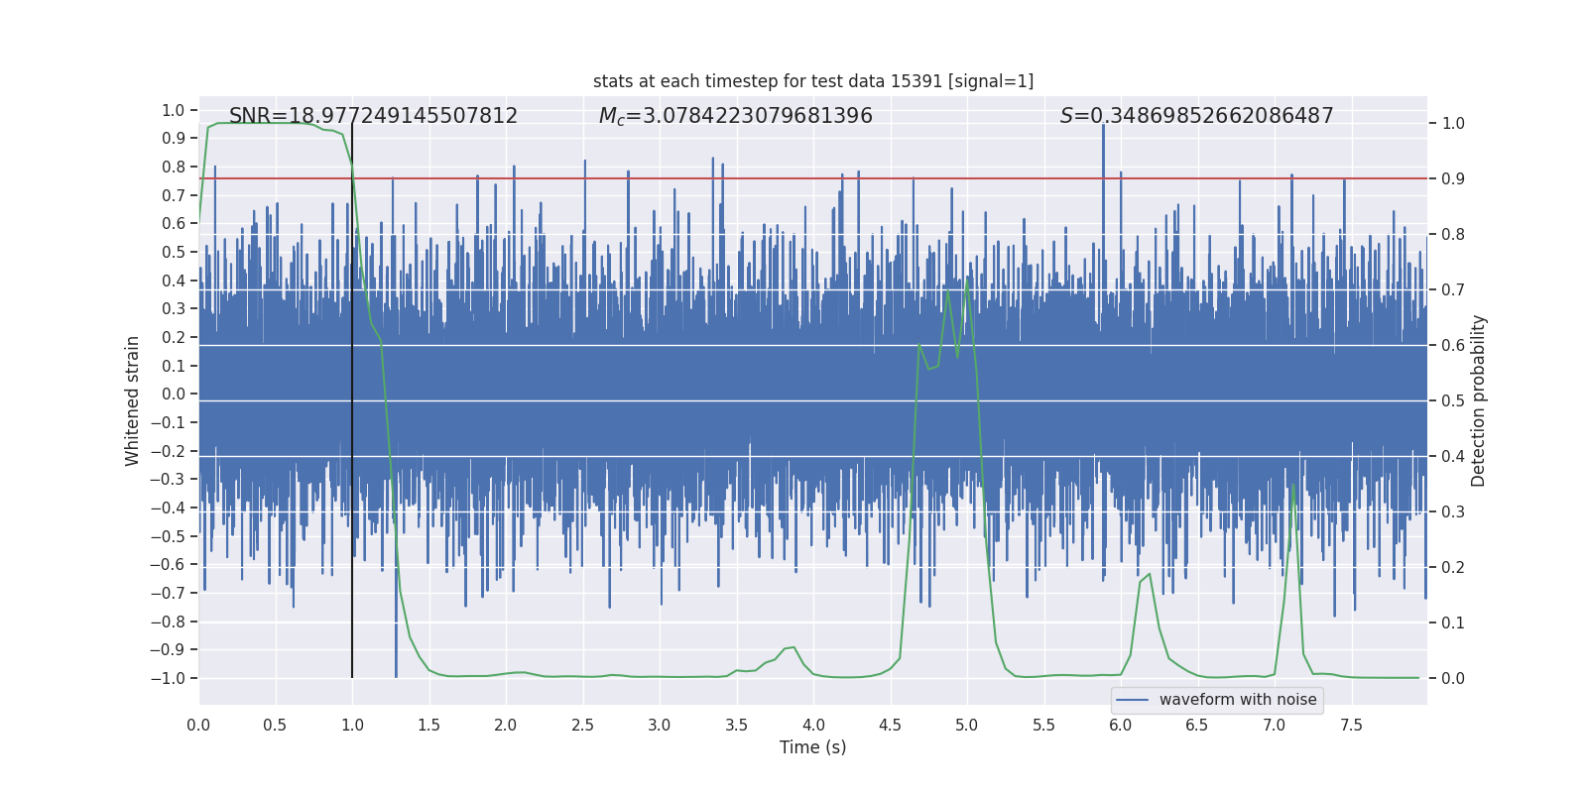Select whitened strain tick label −0.8
The height and width of the screenshot is (793, 1587).
168,622
